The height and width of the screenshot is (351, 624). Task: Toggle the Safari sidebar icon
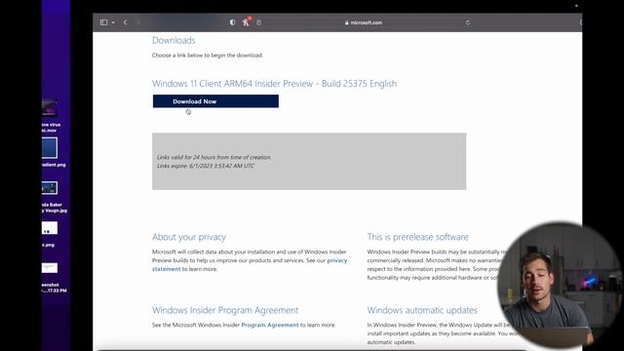(x=104, y=22)
